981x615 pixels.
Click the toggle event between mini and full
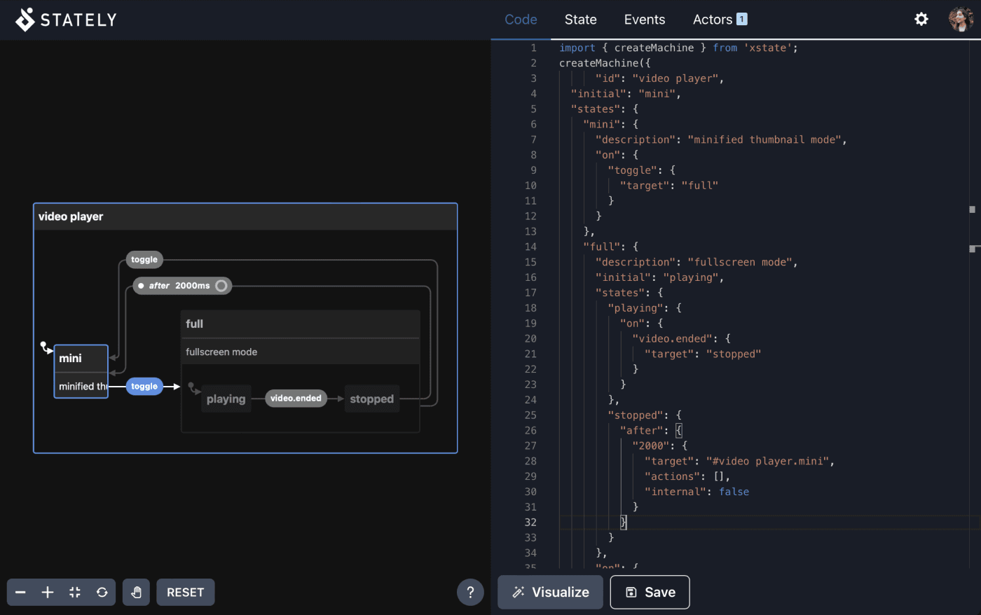click(144, 386)
